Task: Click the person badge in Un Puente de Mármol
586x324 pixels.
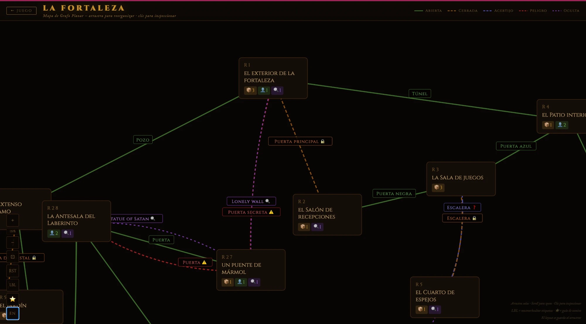Action: [241, 282]
